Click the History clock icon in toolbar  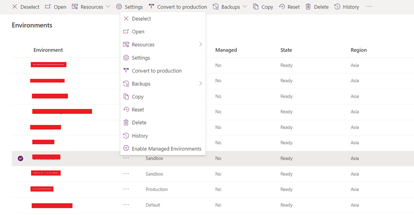coord(337,7)
